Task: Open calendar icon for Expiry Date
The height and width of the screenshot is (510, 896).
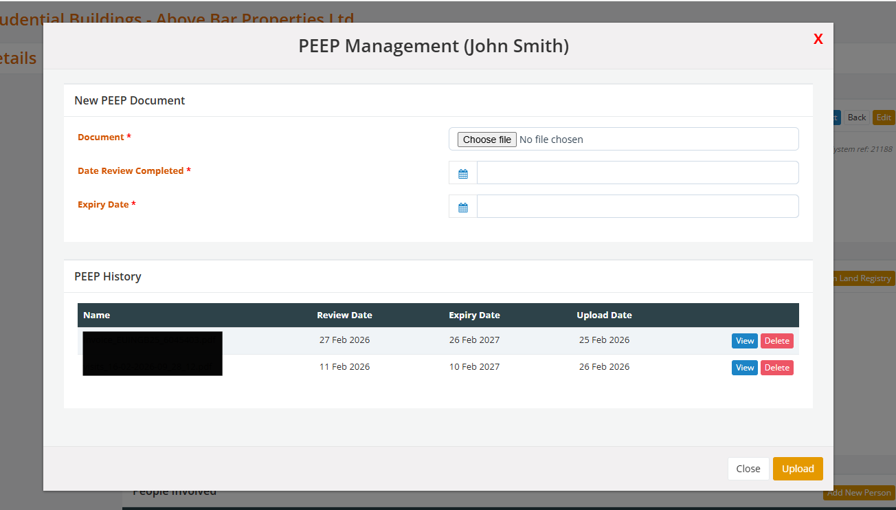Action: point(463,207)
